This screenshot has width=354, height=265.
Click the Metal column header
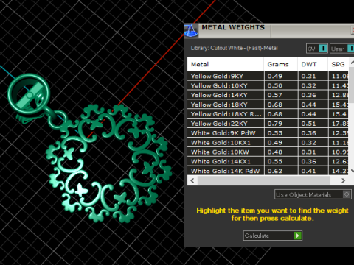pyautogui.click(x=226, y=64)
